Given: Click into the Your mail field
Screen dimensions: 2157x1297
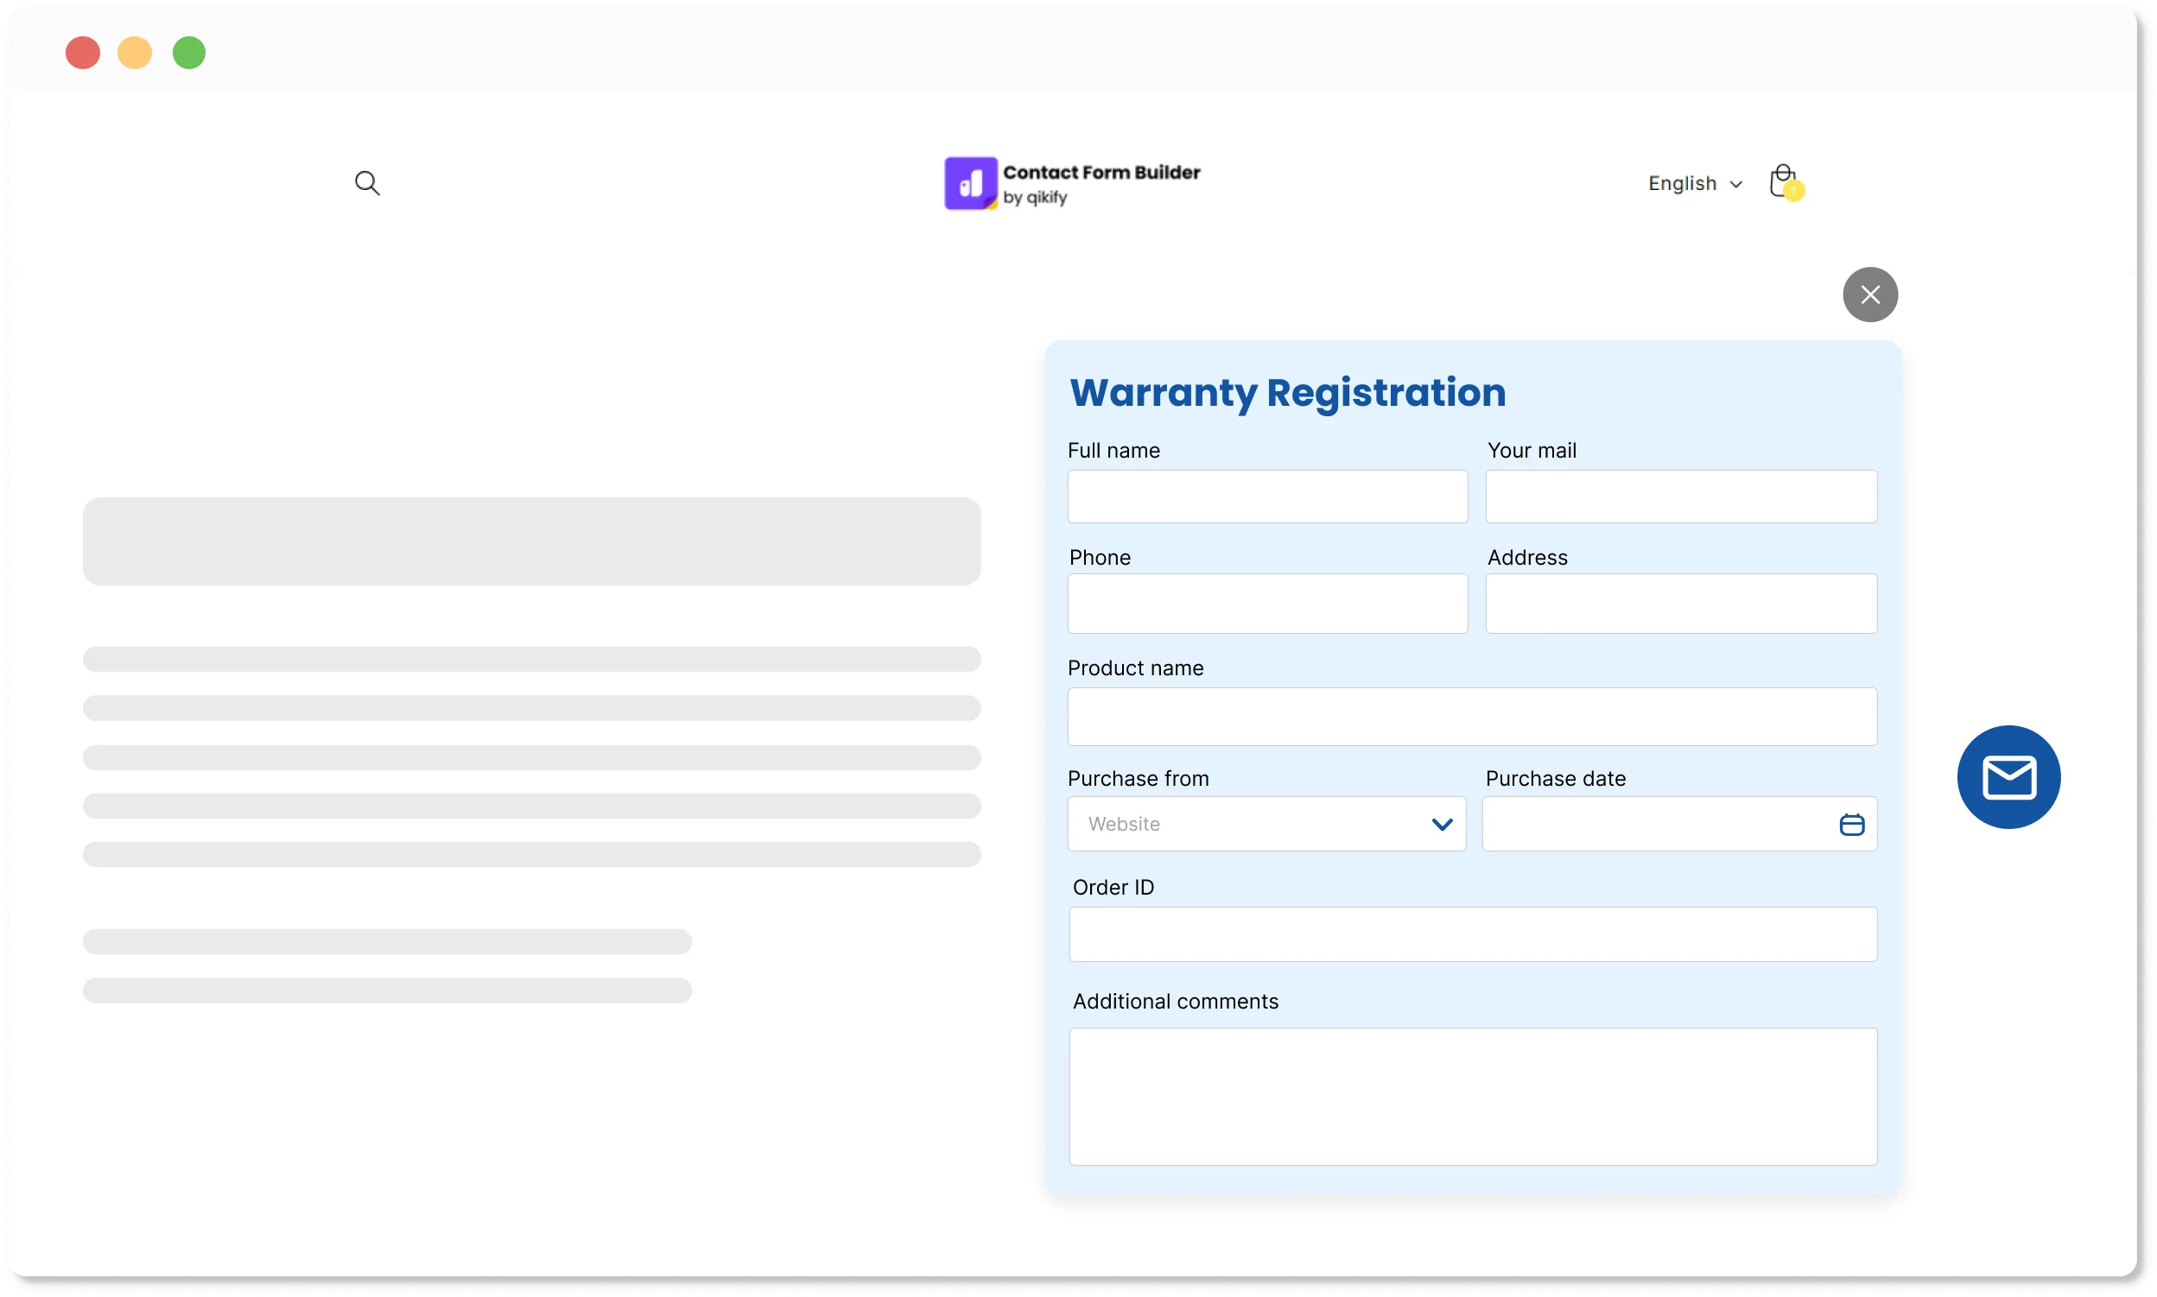Looking at the screenshot, I should 1680,497.
